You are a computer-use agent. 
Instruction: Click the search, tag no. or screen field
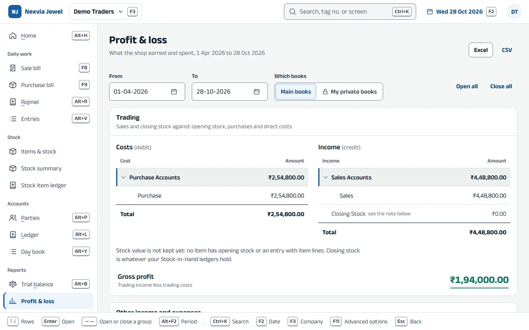350,12
